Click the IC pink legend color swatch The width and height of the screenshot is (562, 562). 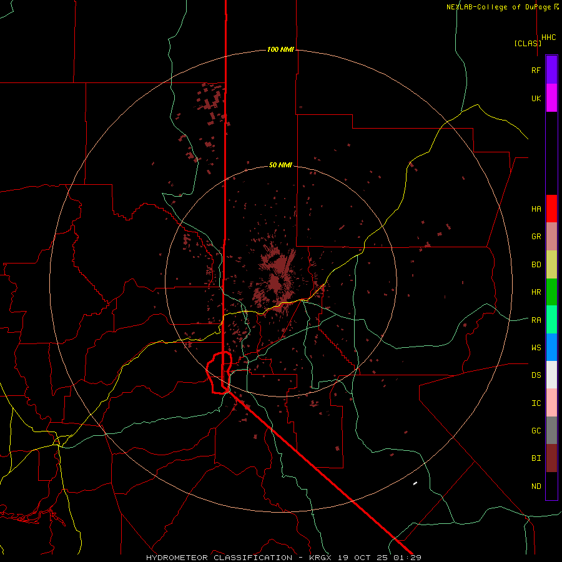551,403
